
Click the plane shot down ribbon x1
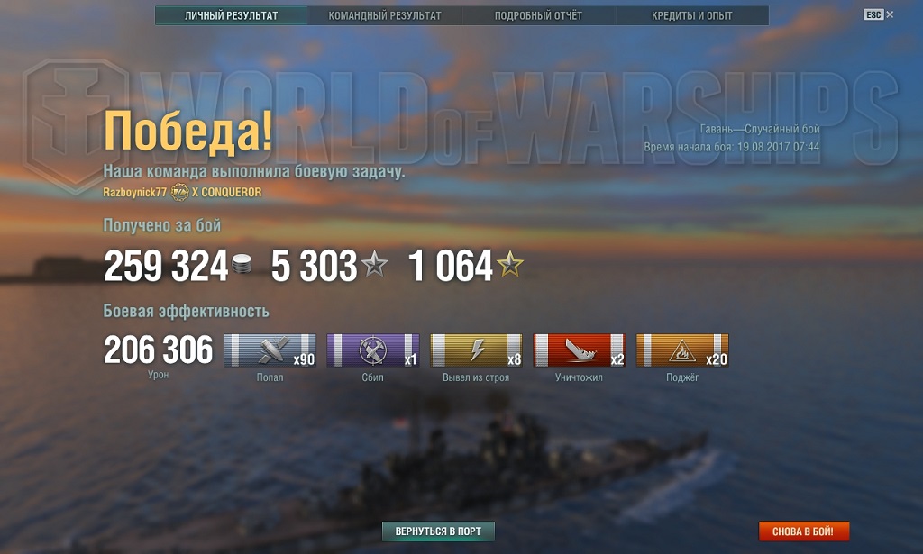(x=372, y=350)
